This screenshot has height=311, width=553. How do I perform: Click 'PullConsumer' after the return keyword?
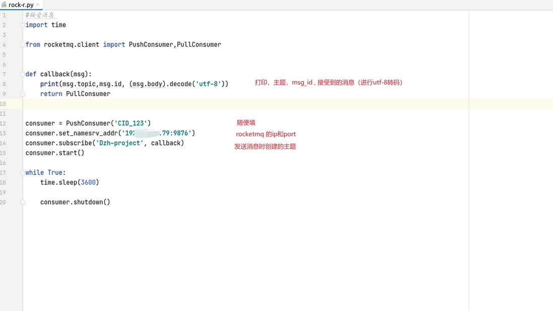click(x=88, y=94)
